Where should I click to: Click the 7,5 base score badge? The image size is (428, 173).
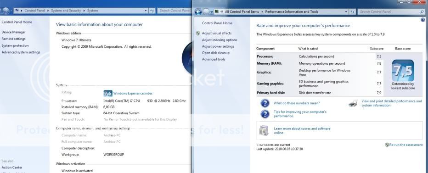coord(403,70)
